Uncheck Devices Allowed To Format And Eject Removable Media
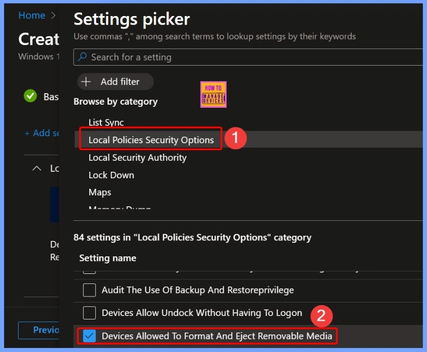This screenshot has height=352, width=427. click(89, 336)
